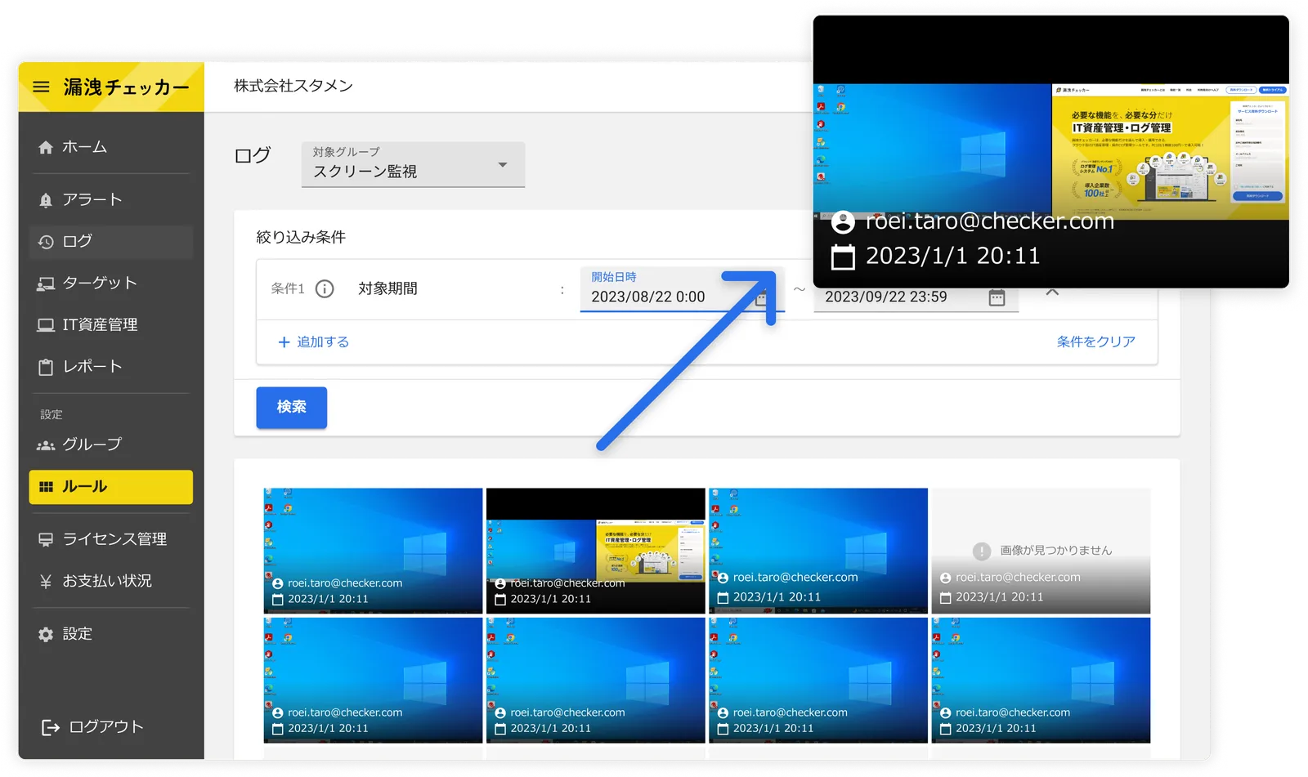Click the info icon next to 条件1
Image resolution: width=1308 pixels, height=777 pixels.
325,289
